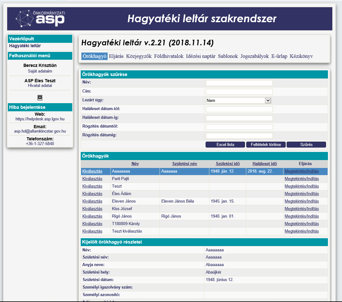
Task: Click the death date 2018. aug. 22.
Action: pyautogui.click(x=260, y=171)
